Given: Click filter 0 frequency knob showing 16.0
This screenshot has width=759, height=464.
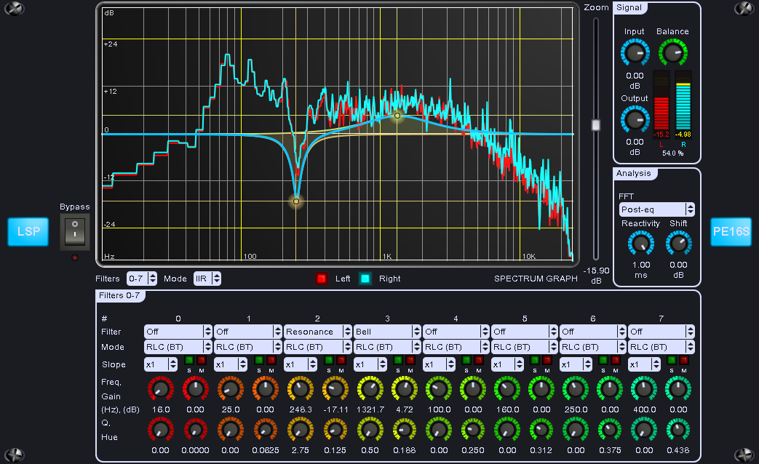Looking at the screenshot, I should [161, 390].
